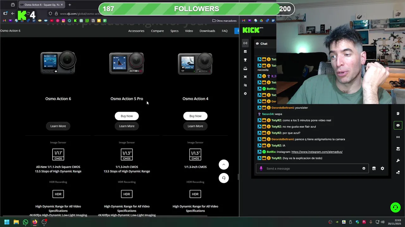Open the analytics chart icon in Kick sidebar

pyautogui.click(x=245, y=51)
